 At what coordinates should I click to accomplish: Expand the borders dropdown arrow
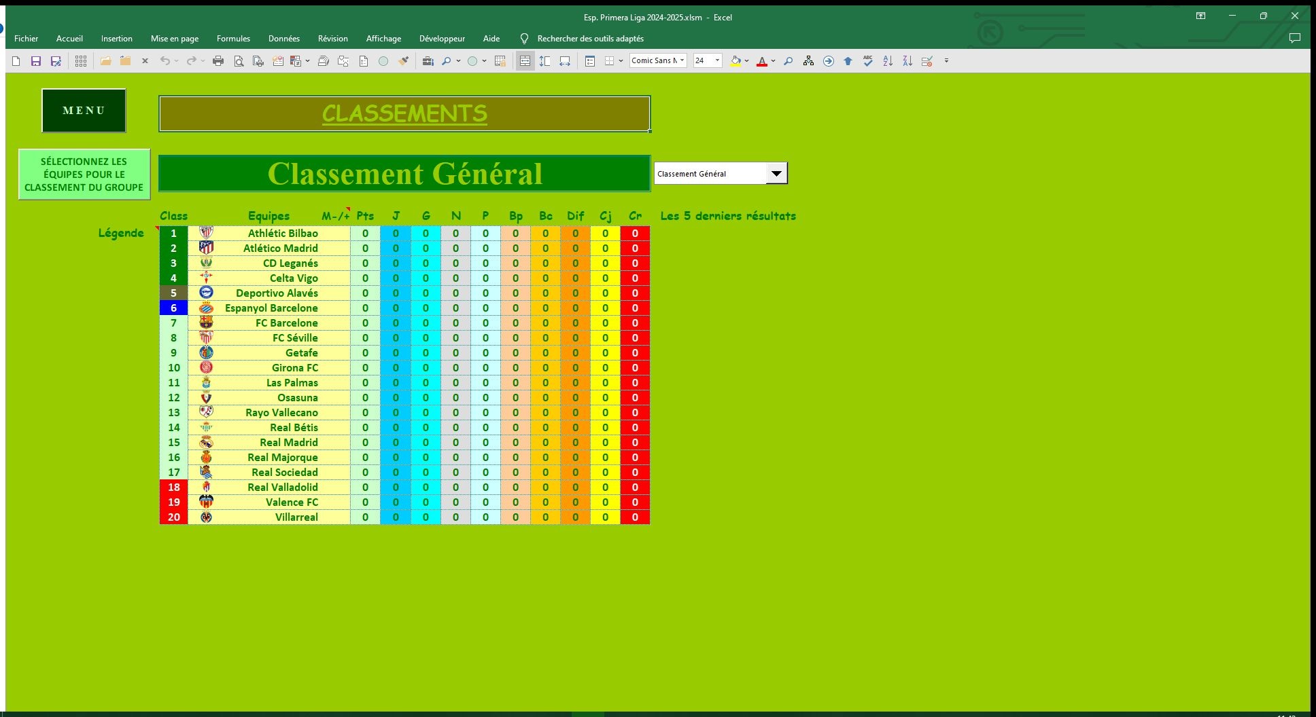coord(621,61)
